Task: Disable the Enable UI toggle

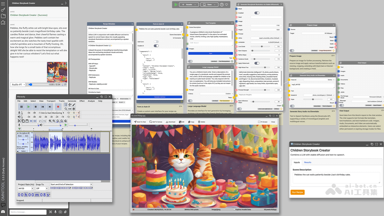Action: click(x=156, y=46)
